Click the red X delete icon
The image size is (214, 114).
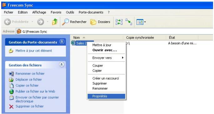coord(11,107)
